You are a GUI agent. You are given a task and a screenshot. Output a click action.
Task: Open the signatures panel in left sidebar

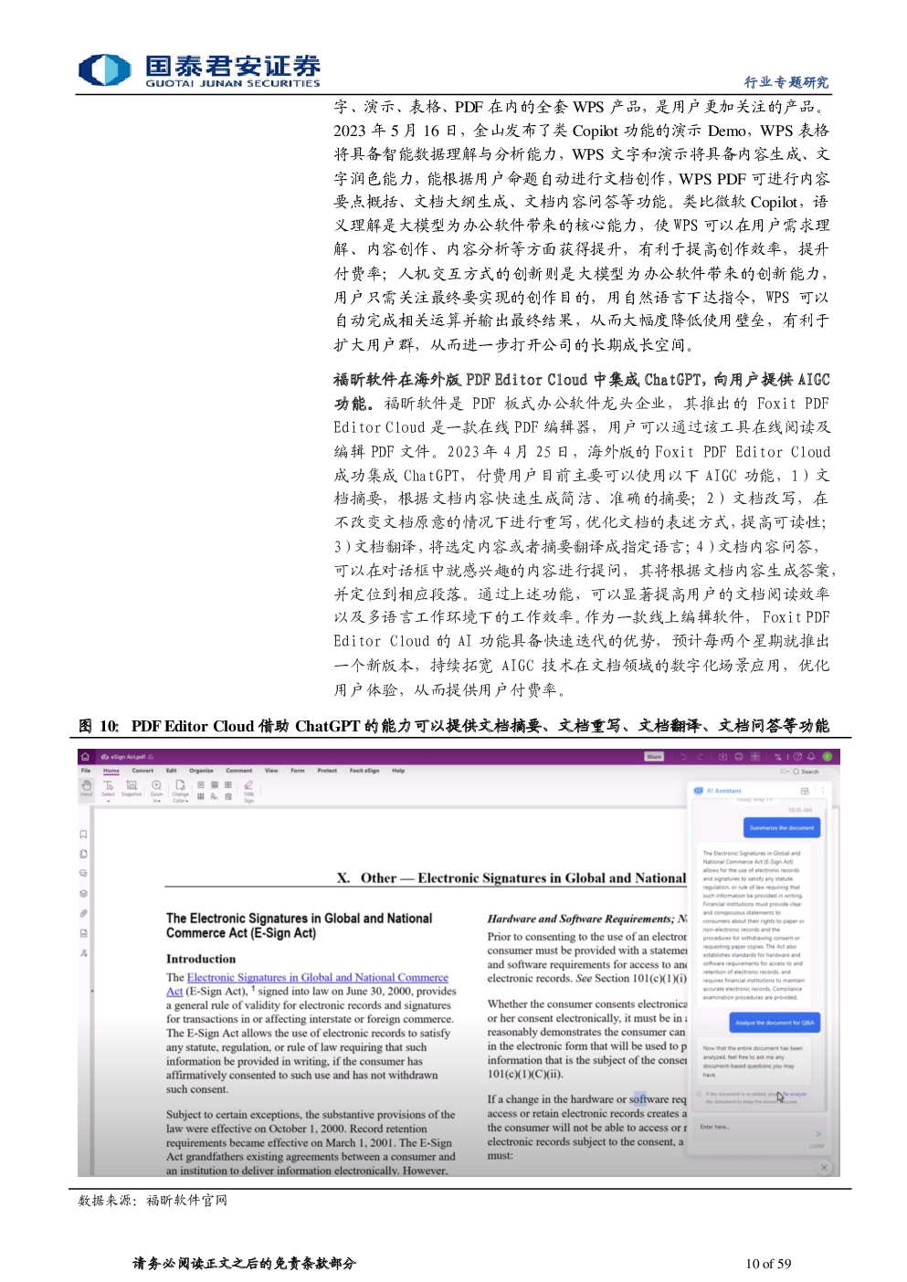pyautogui.click(x=84, y=952)
